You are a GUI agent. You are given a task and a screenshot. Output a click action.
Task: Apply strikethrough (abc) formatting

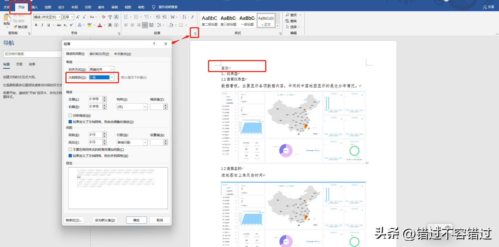[59, 25]
